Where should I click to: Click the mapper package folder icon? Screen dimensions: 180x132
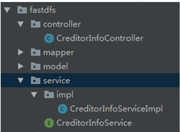click(x=36, y=52)
